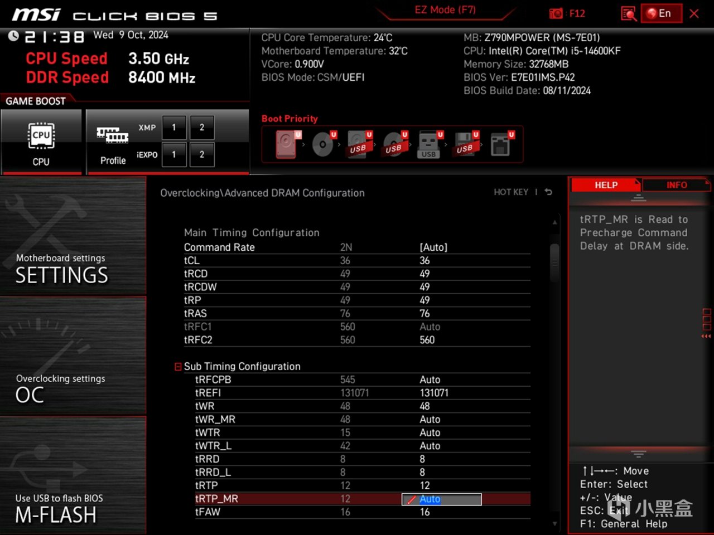Open the BIOS search magnifier icon
The width and height of the screenshot is (714, 535).
629,13
